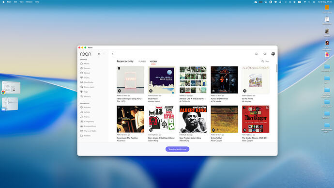Open the orange drive icon on desktop
This screenshot has width=334, height=188.
click(x=327, y=7)
